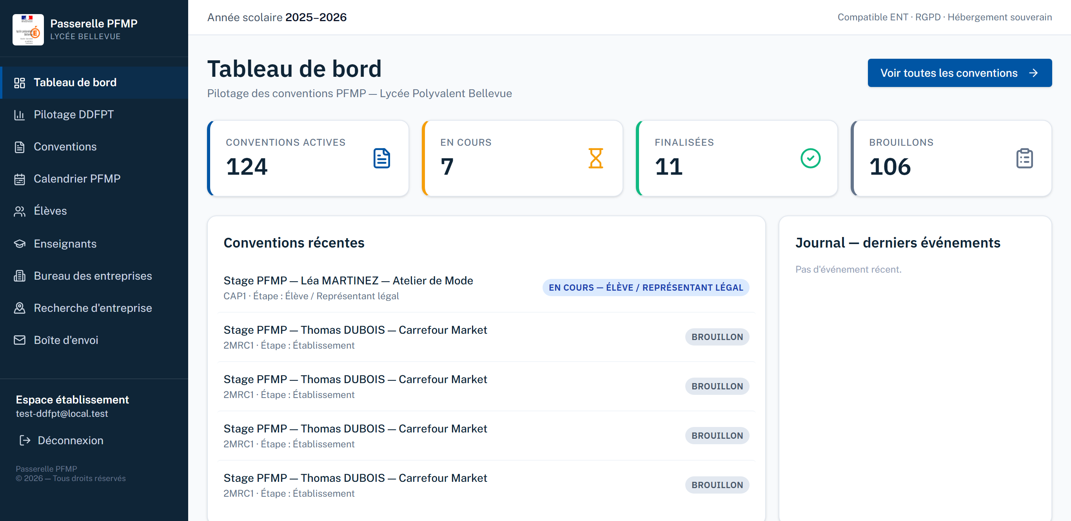Click the Déconnexion button
This screenshot has width=1071, height=521.
(x=62, y=440)
